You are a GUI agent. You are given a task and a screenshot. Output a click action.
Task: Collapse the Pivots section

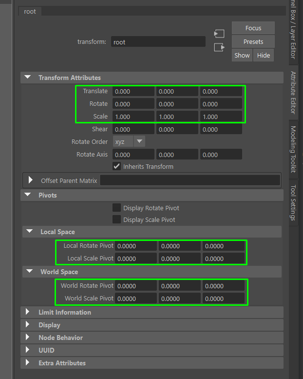pos(28,195)
